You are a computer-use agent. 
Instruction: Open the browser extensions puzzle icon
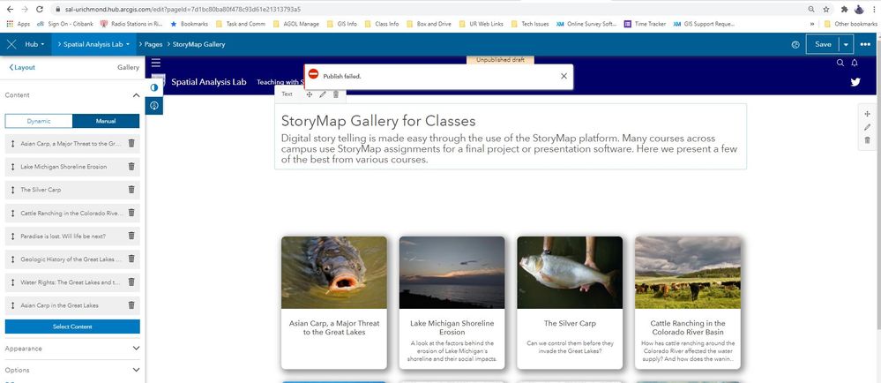(x=844, y=10)
